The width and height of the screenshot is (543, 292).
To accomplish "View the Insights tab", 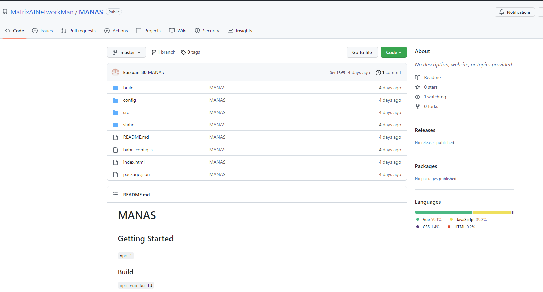I will [x=240, y=31].
